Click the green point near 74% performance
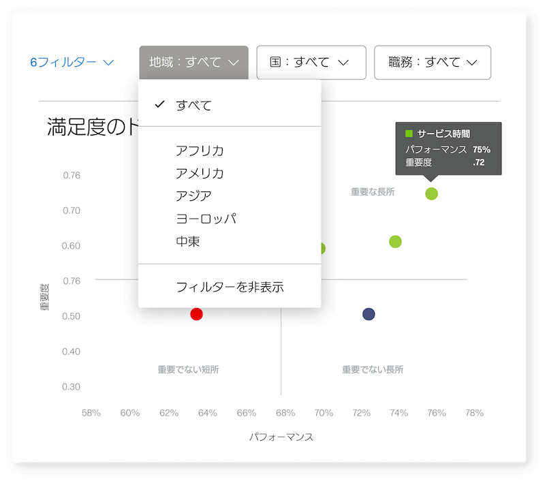 [396, 242]
